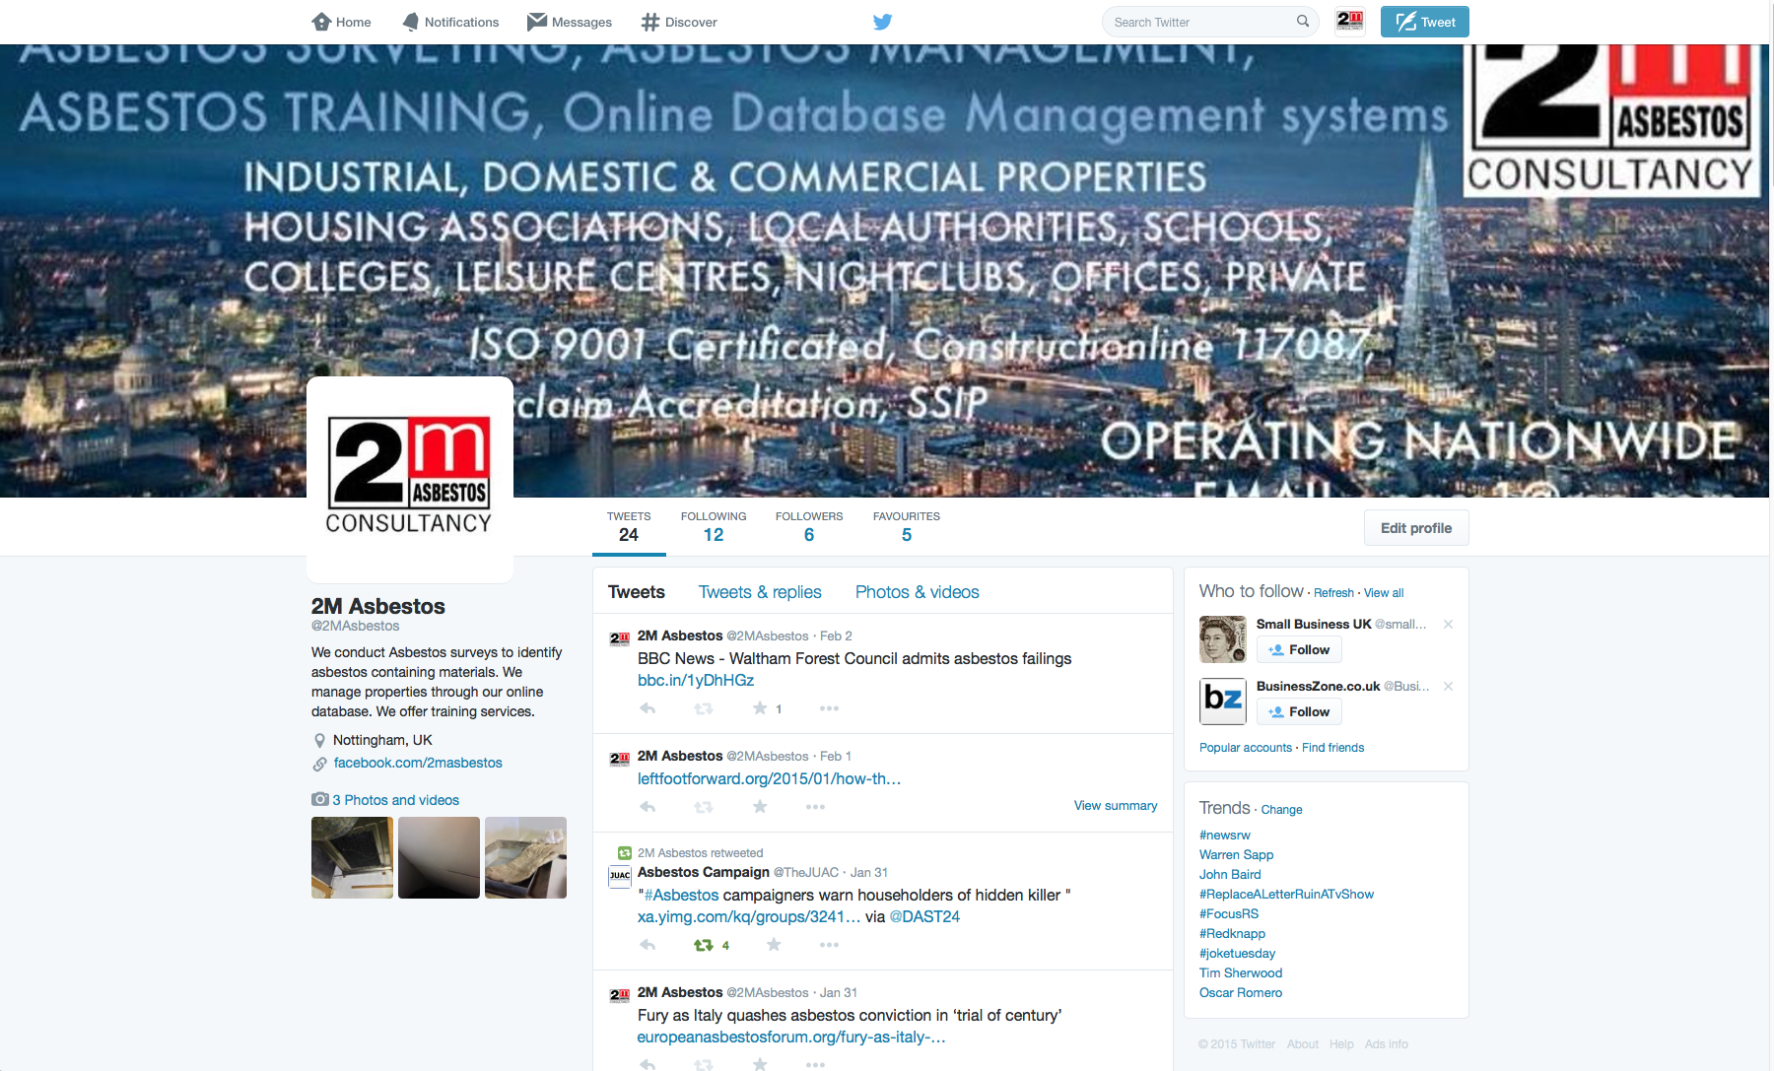
Task: Change the Trends location
Action: (1281, 810)
